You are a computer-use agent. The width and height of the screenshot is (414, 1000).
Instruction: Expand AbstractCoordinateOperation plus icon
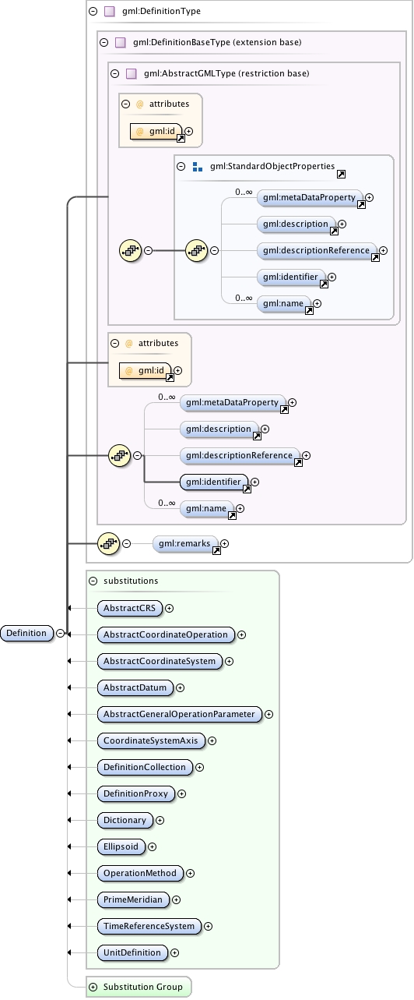[241, 634]
